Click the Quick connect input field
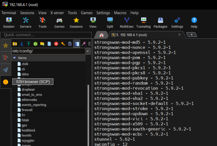Image resolution: width=217 pixels, height=146 pixels. (x=46, y=35)
